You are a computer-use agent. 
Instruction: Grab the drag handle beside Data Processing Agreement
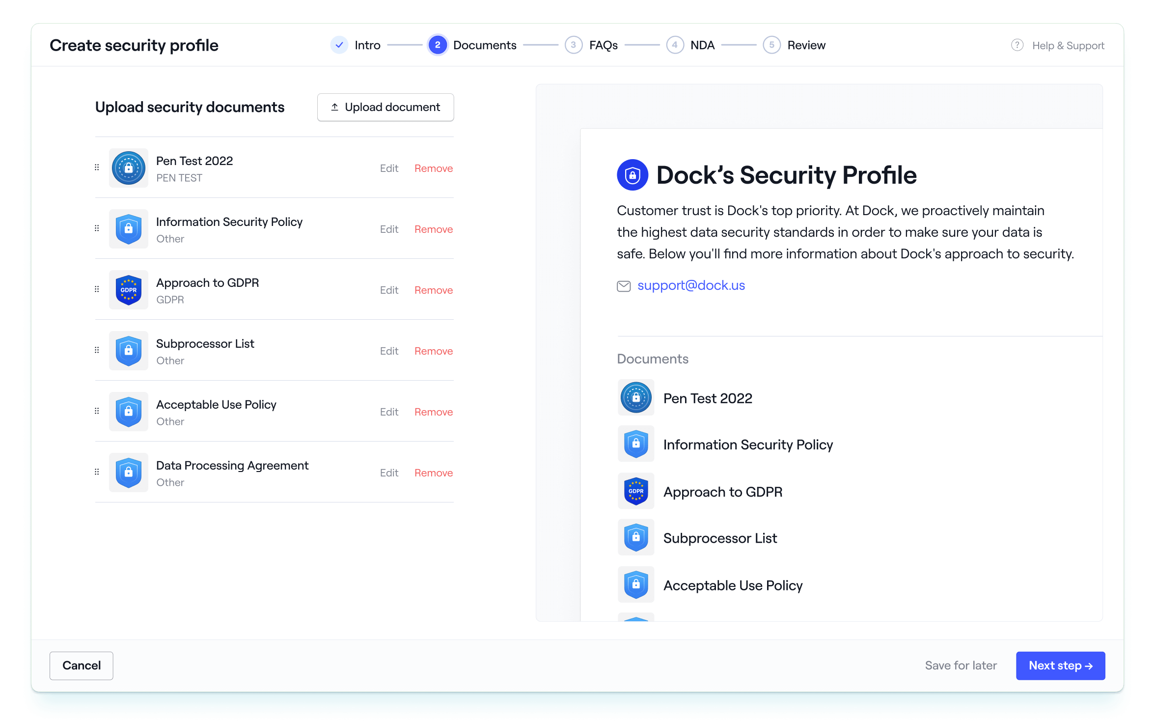96,472
